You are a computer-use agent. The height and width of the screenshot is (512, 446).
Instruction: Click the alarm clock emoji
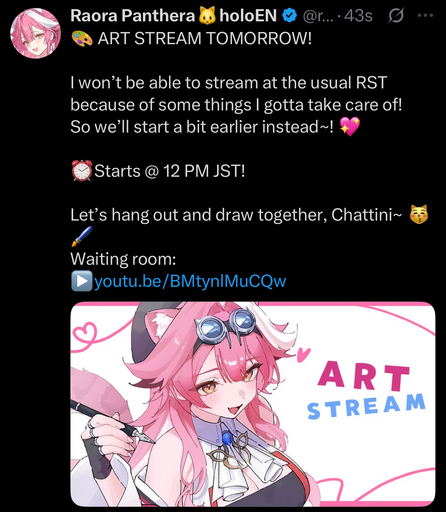82,171
